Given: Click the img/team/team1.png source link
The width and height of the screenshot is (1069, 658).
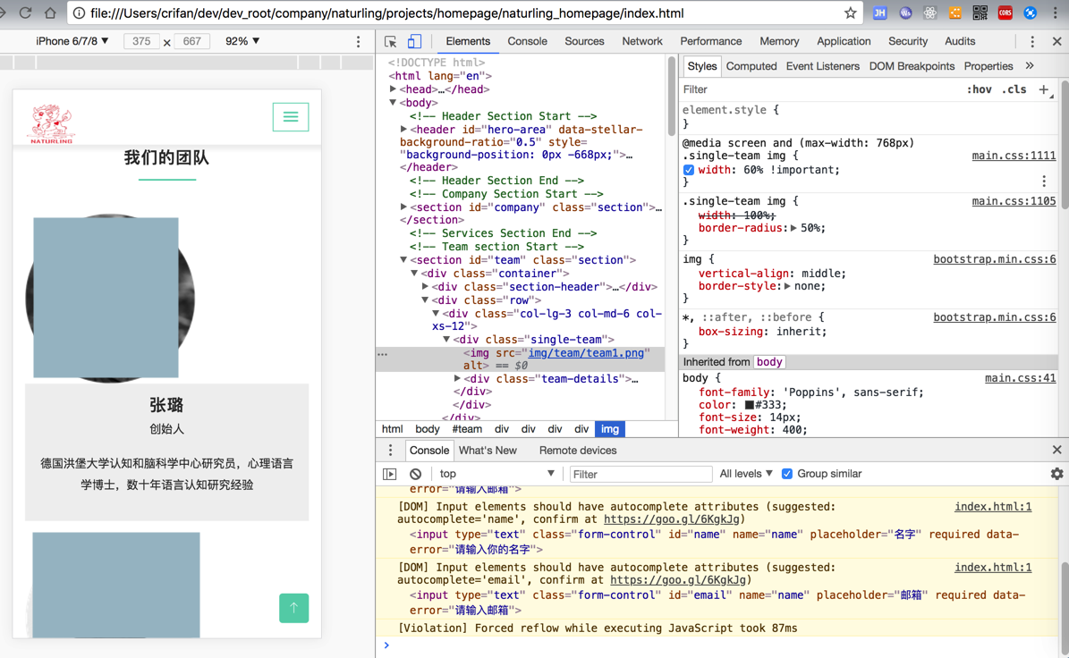Looking at the screenshot, I should (x=586, y=353).
